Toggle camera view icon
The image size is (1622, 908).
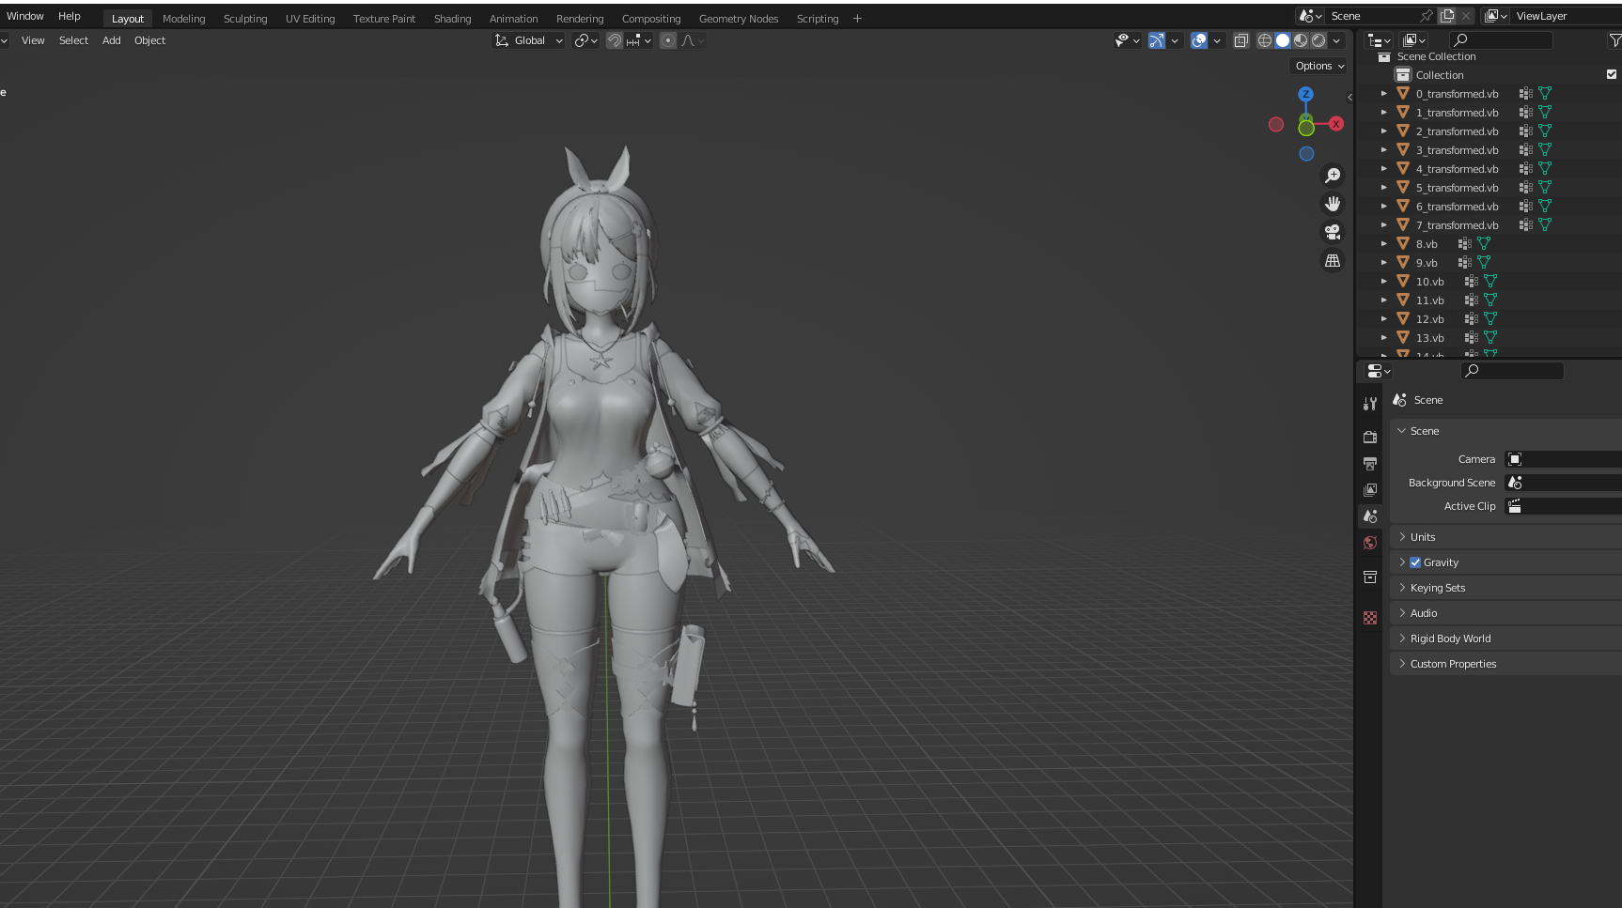1333,232
